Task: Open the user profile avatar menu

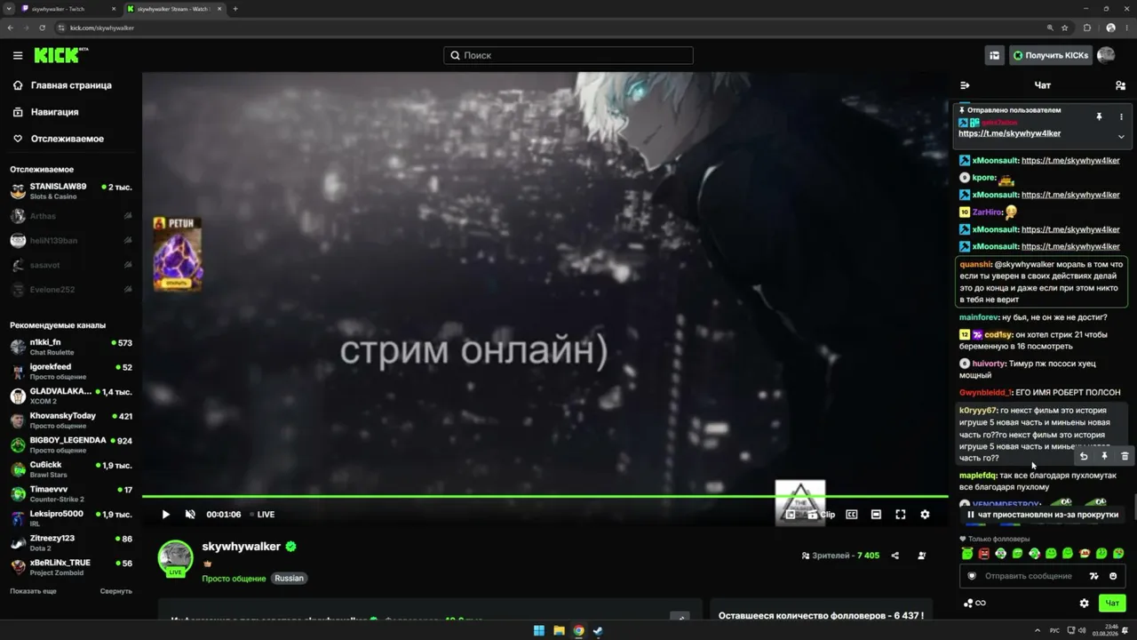Action: (1106, 55)
